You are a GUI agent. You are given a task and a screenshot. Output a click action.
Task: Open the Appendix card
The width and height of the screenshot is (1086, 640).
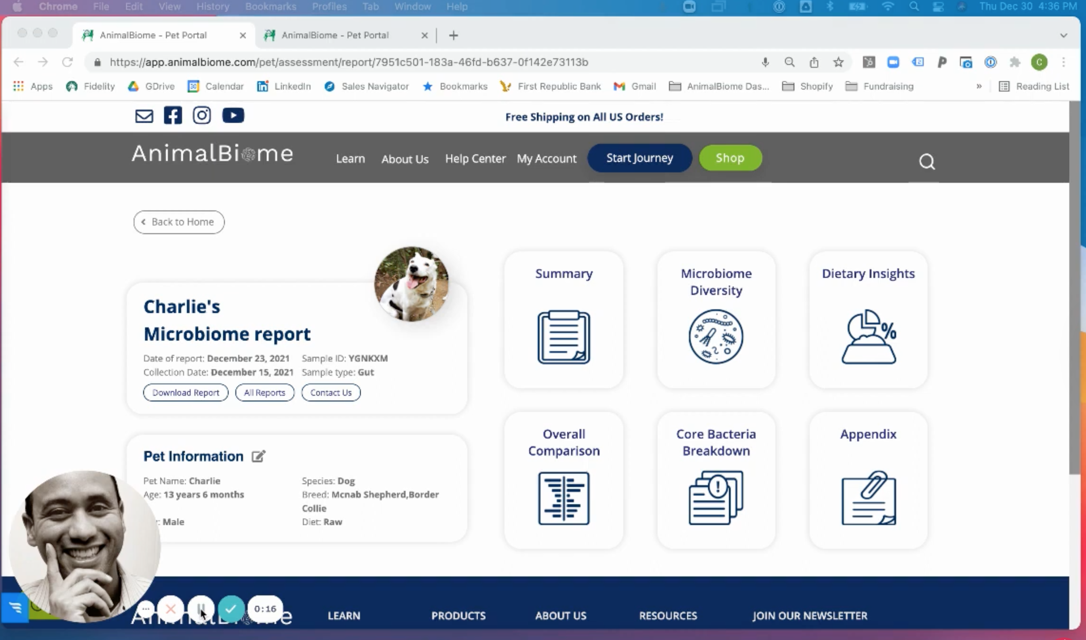coord(868,480)
